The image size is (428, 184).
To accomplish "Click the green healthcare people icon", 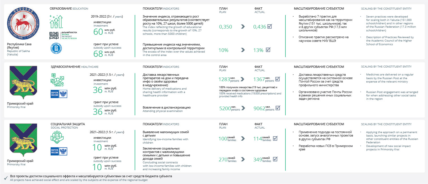I will point(57,80).
